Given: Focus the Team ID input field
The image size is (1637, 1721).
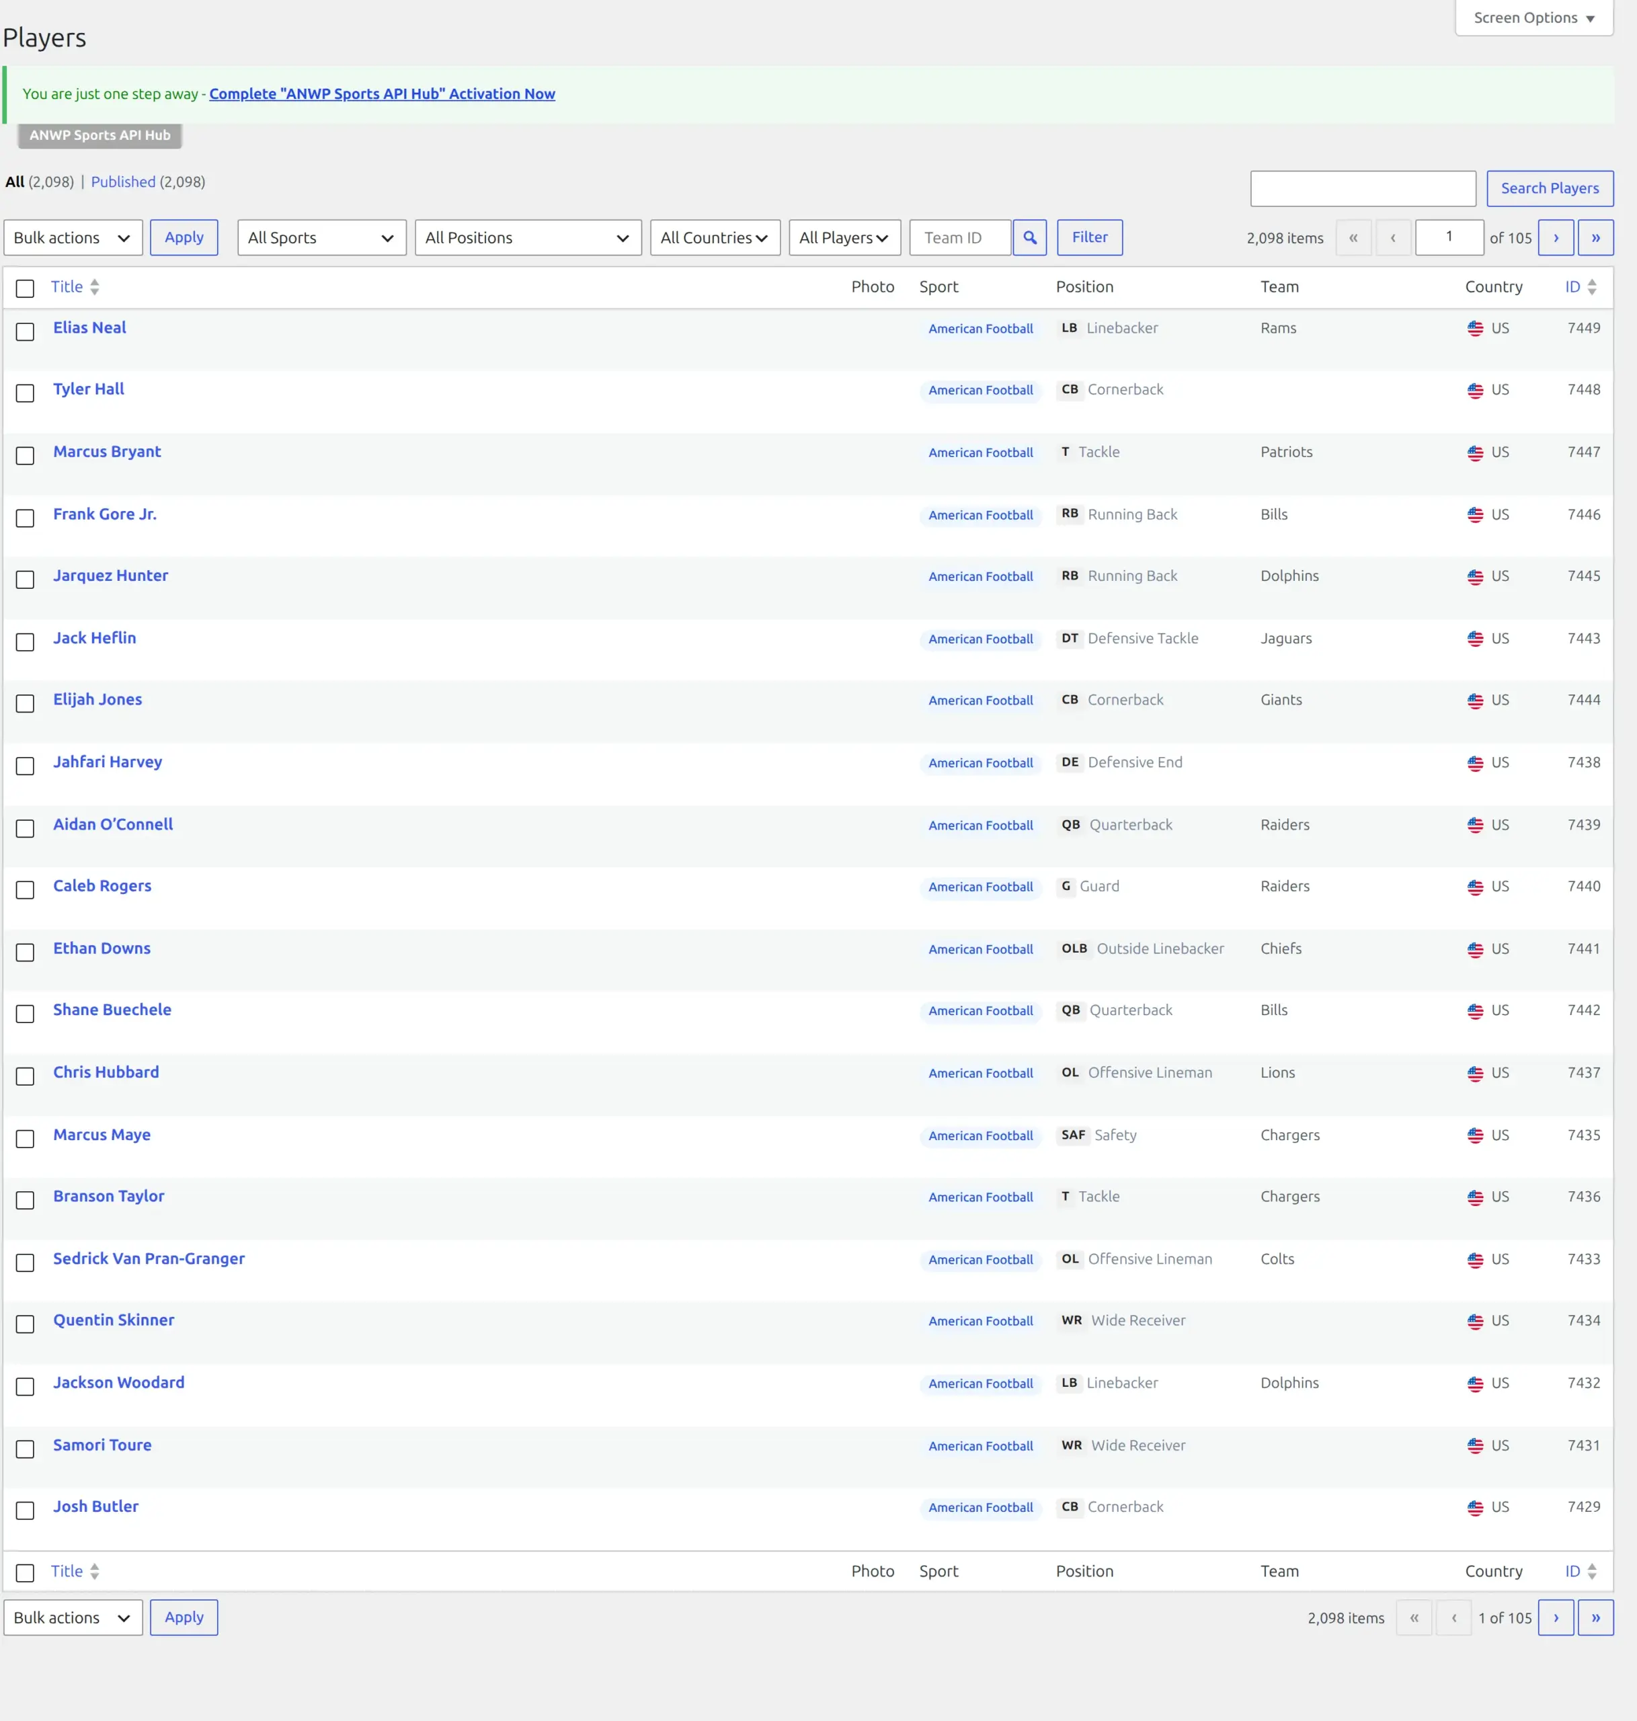Looking at the screenshot, I should click(960, 237).
